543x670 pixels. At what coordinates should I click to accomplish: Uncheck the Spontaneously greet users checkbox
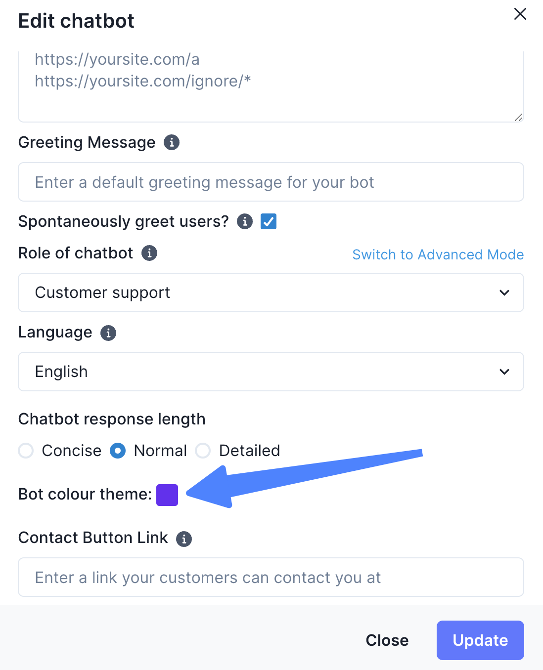pyautogui.click(x=269, y=221)
